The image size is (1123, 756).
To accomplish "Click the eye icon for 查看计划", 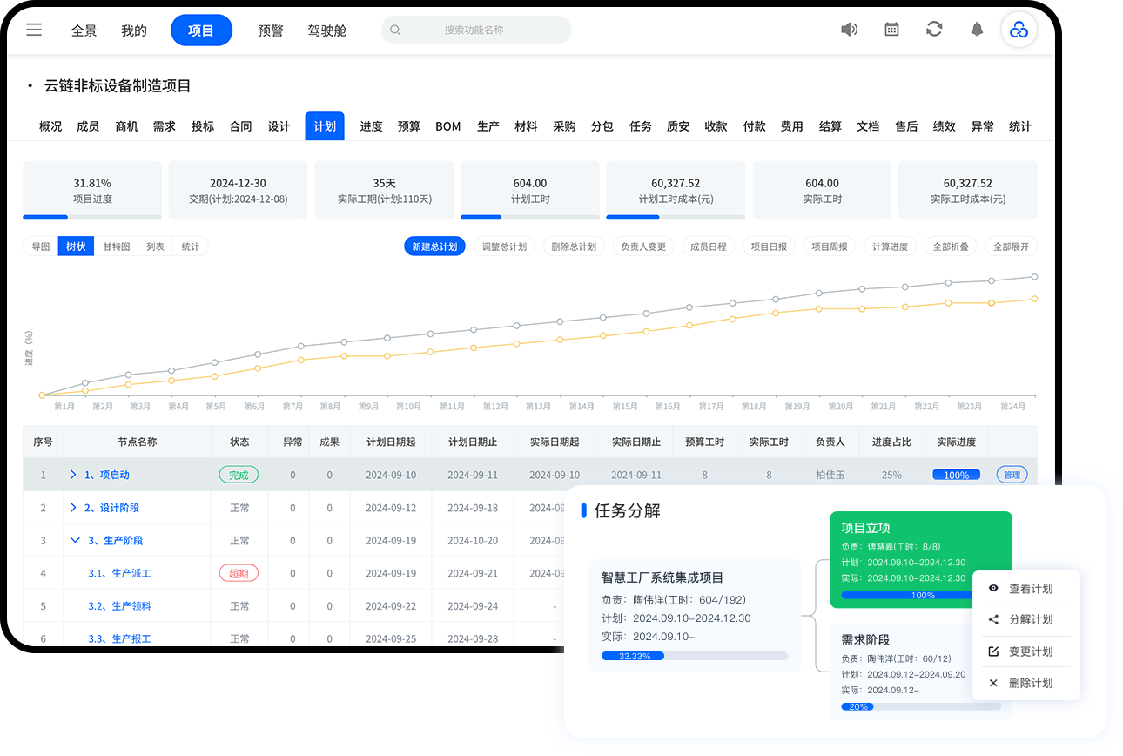I will [993, 589].
